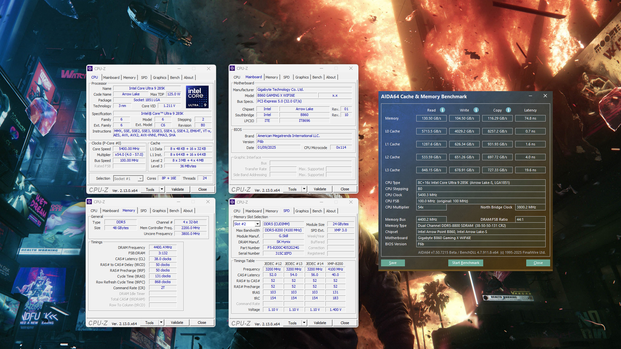Click the Multiplier x54.0 value
The width and height of the screenshot is (621, 349).
(129, 155)
